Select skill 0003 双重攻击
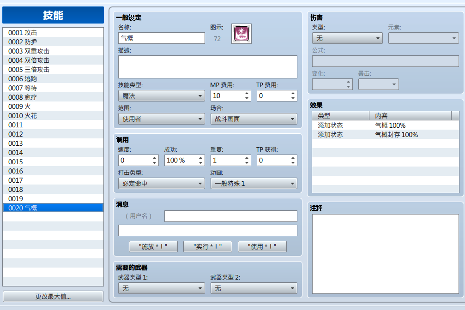The height and width of the screenshot is (310, 465). (53, 51)
